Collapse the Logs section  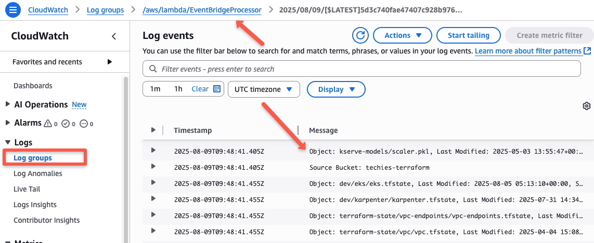[x=8, y=142]
